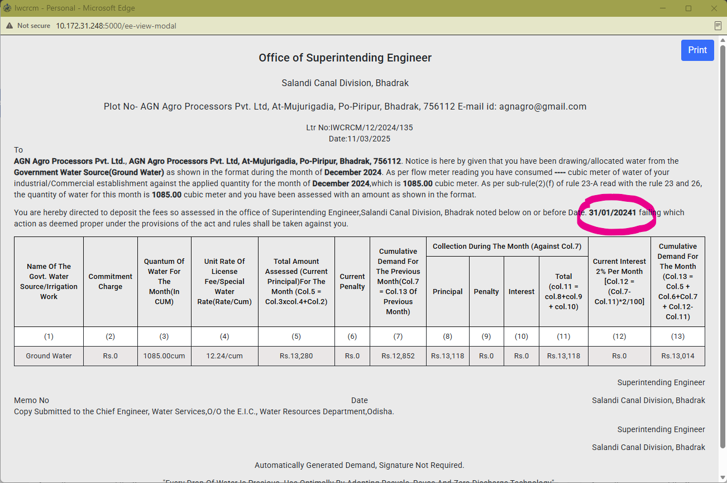Image resolution: width=727 pixels, height=483 pixels.
Task: Click the Rs.0 commitment charge cell
Action: coord(111,356)
